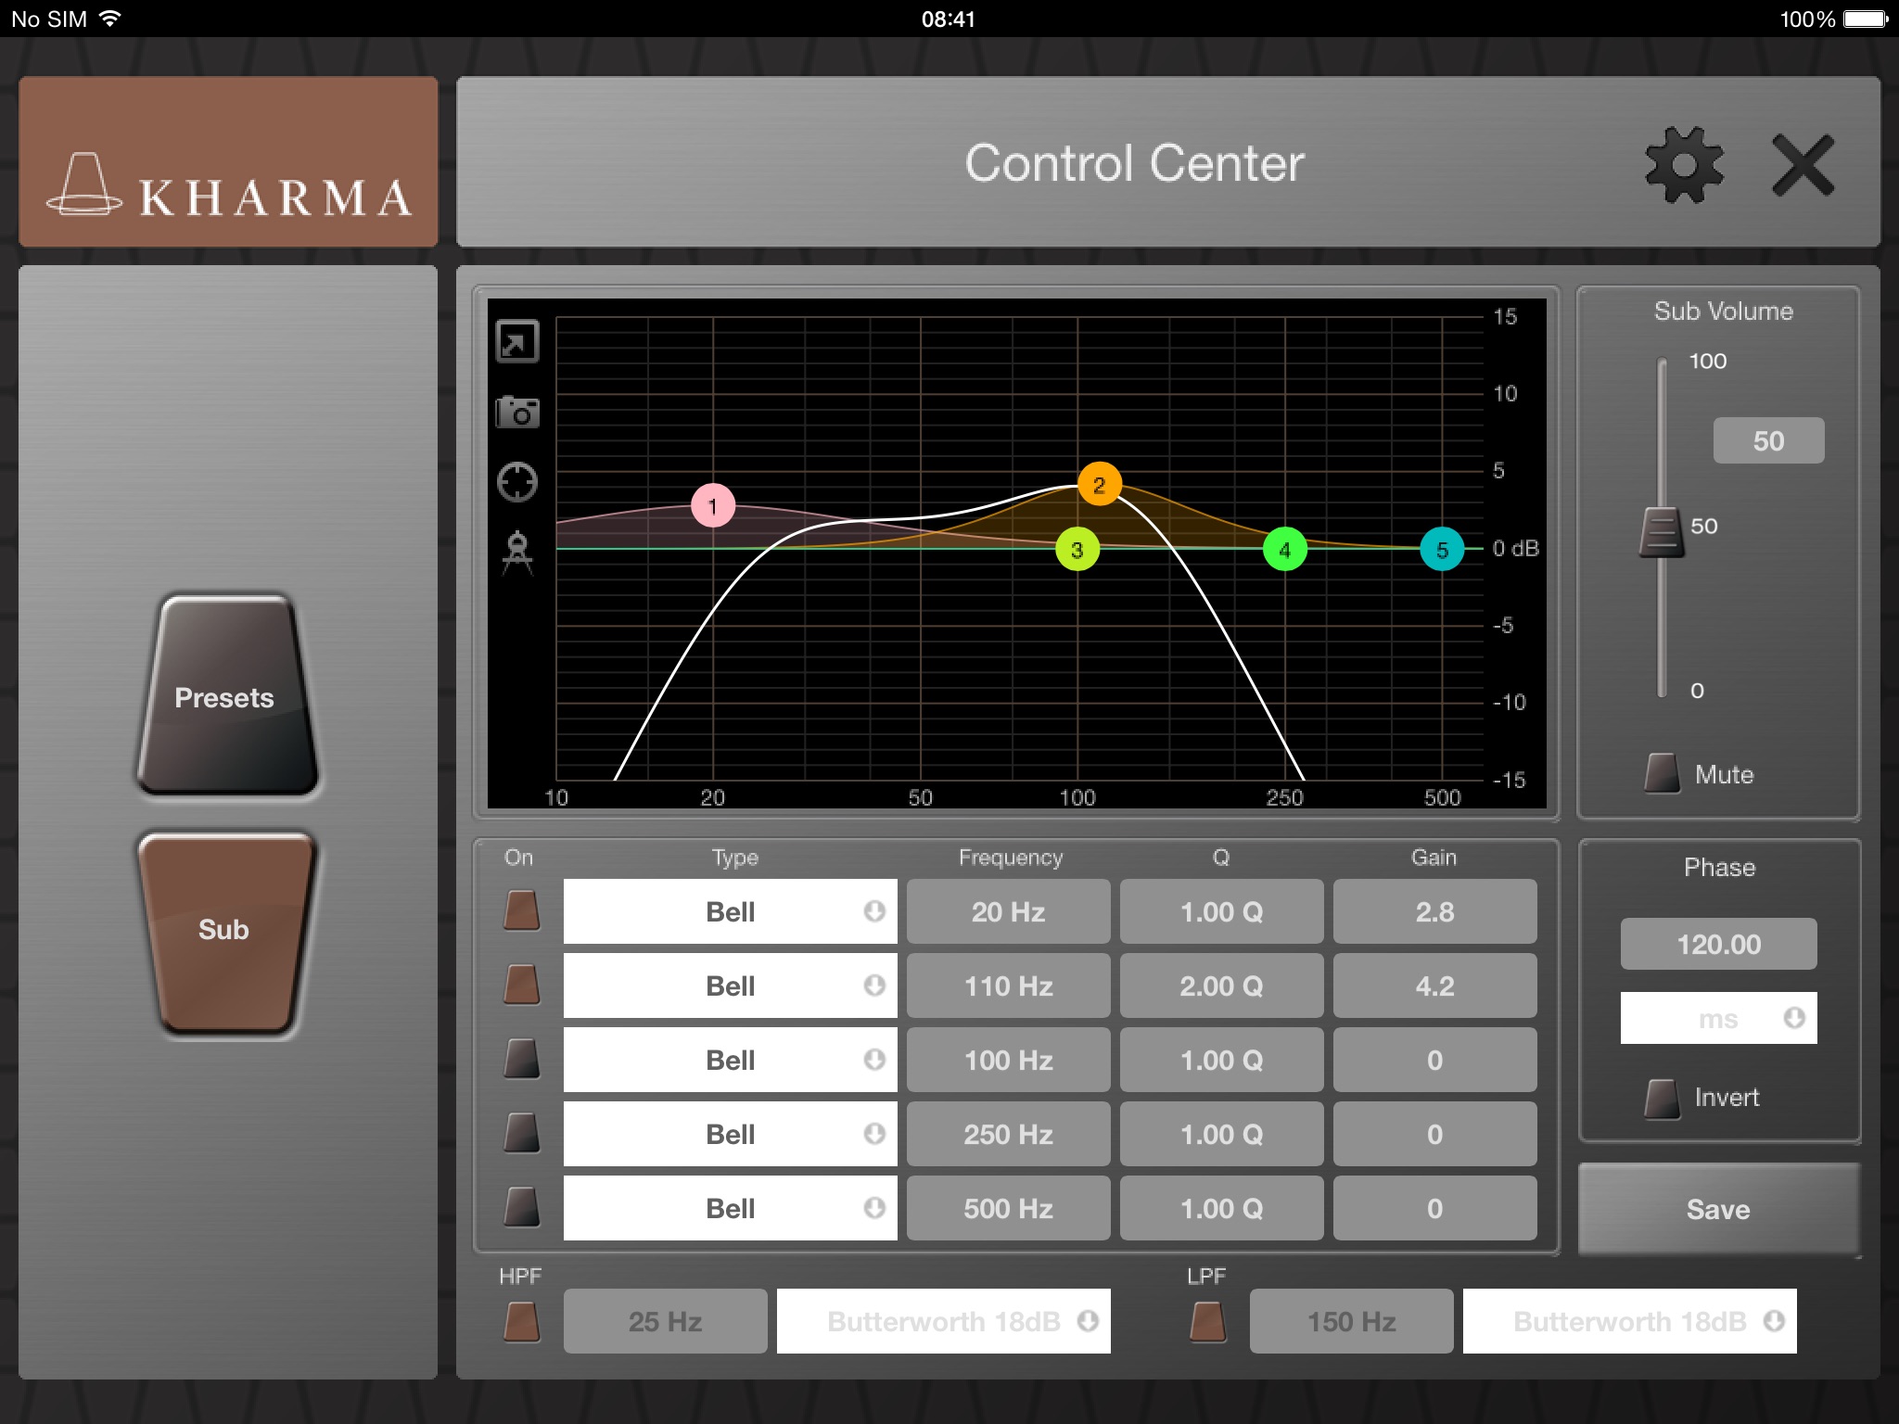Screen dimensions: 1899x1424
Task: Edit the LPF cutoff field 150 Hz
Action: [1352, 1321]
